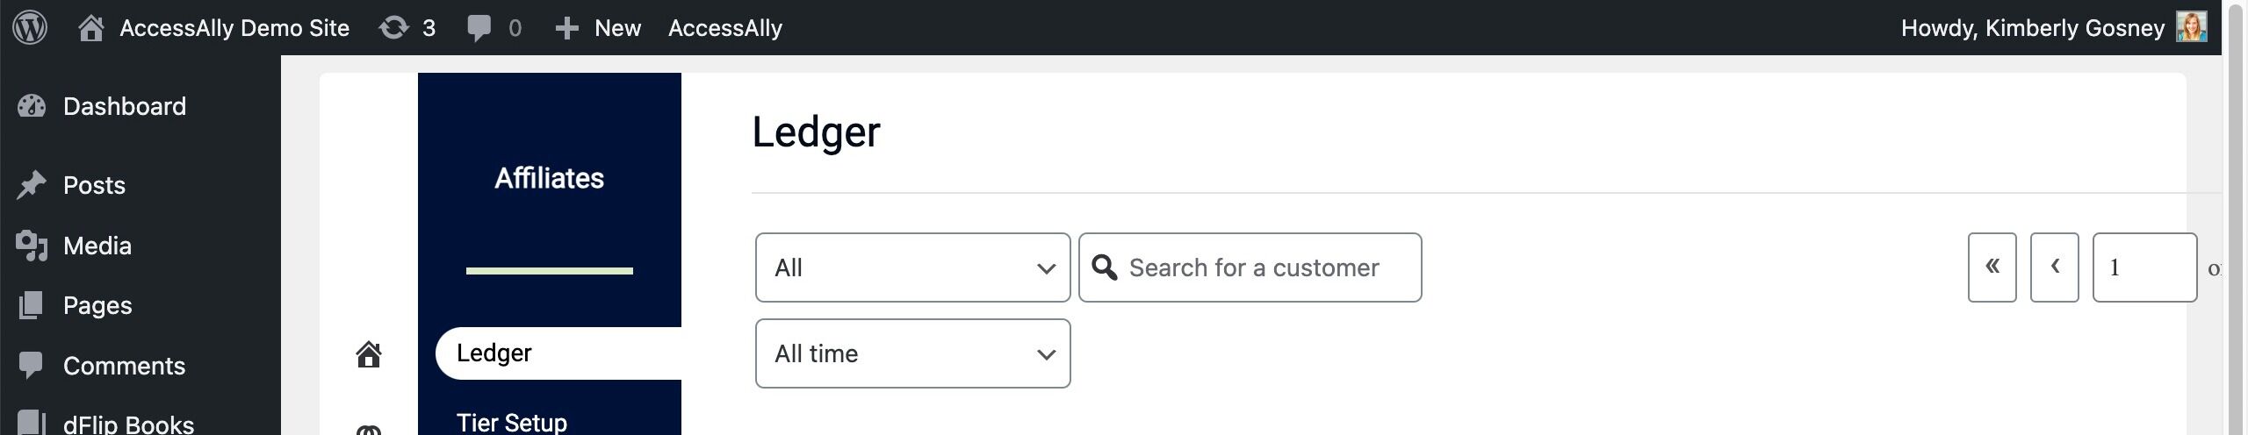Viewport: 2248px width, 435px height.
Task: Click the Media library icon
Action: [32, 246]
